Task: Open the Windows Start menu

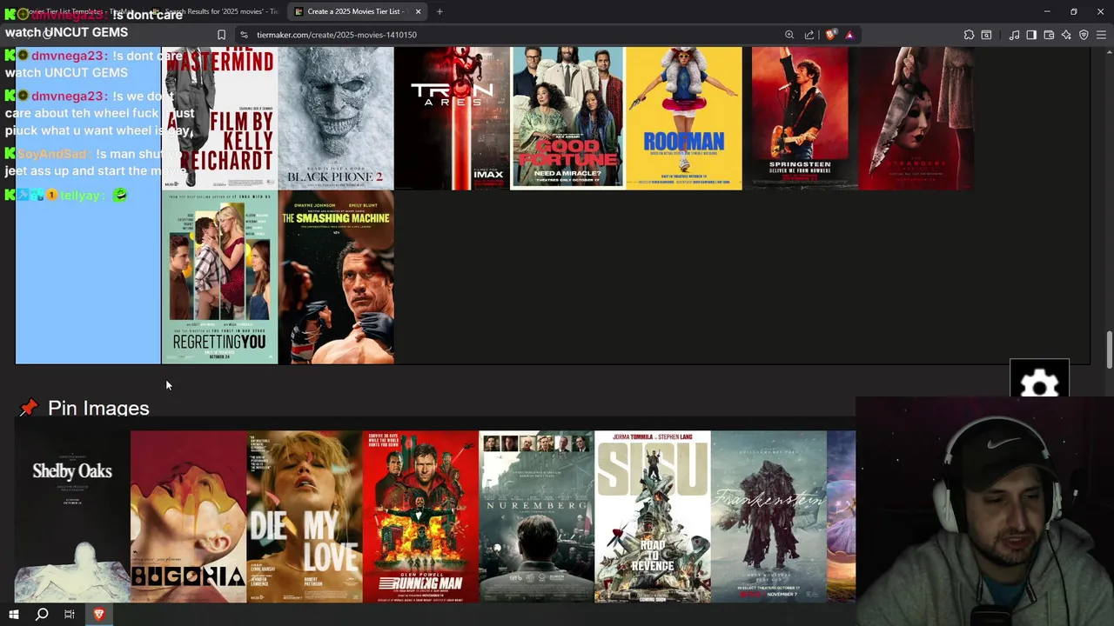Action: coord(13,614)
